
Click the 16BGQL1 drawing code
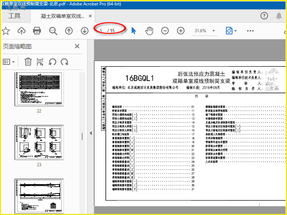tap(140, 78)
